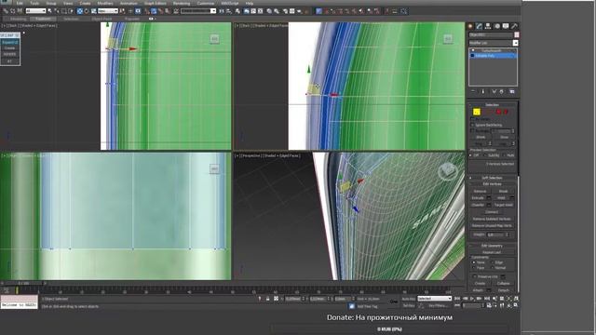Activate the Select and Rotate toolbar tool
This screenshot has width=596, height=335.
tap(87, 11)
